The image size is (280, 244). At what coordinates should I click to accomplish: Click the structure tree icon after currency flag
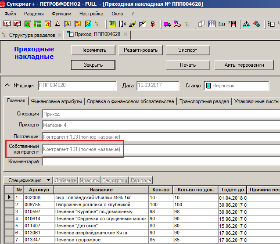pyautogui.click(x=98, y=24)
